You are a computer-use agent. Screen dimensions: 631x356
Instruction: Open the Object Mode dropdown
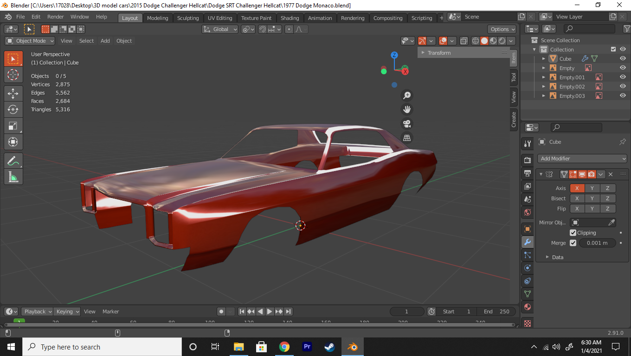pos(30,41)
